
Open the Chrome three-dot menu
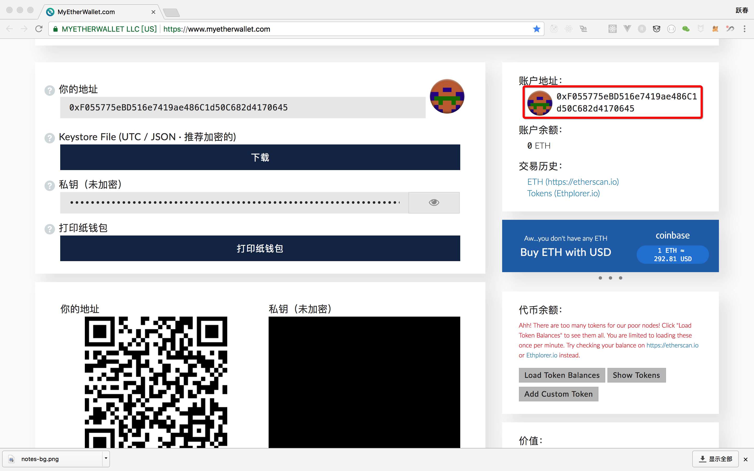point(745,29)
